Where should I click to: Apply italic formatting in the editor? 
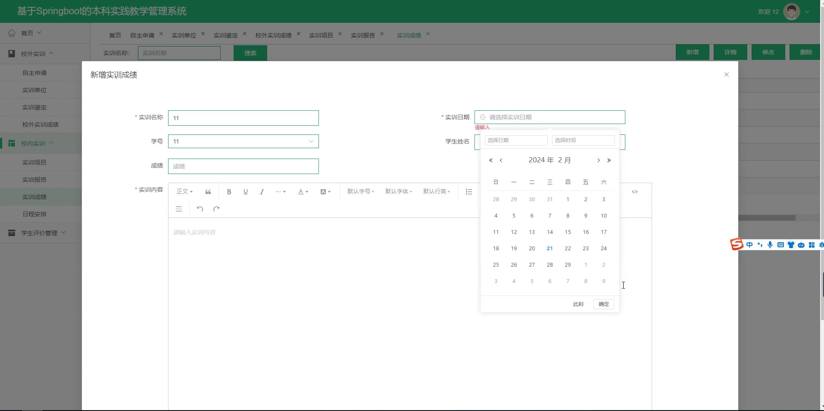[262, 192]
